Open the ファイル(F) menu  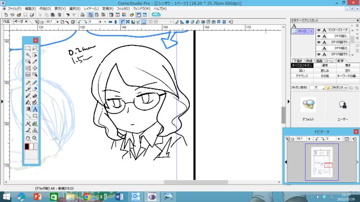pyautogui.click(x=14, y=9)
